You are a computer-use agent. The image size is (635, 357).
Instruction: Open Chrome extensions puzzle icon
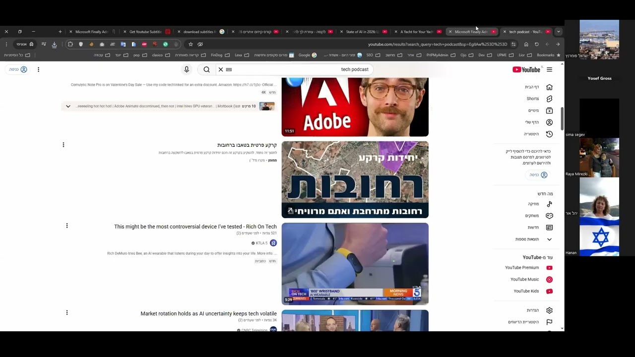70,44
